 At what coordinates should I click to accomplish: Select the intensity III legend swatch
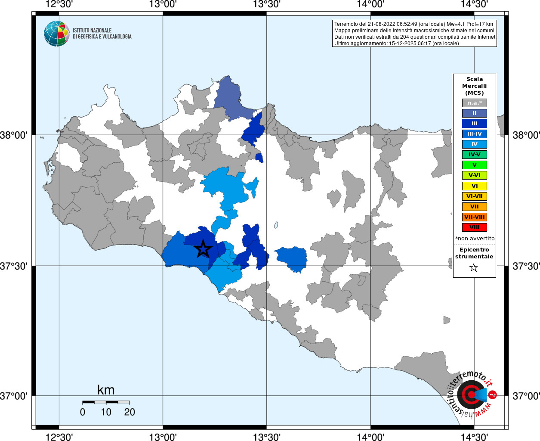475,124
